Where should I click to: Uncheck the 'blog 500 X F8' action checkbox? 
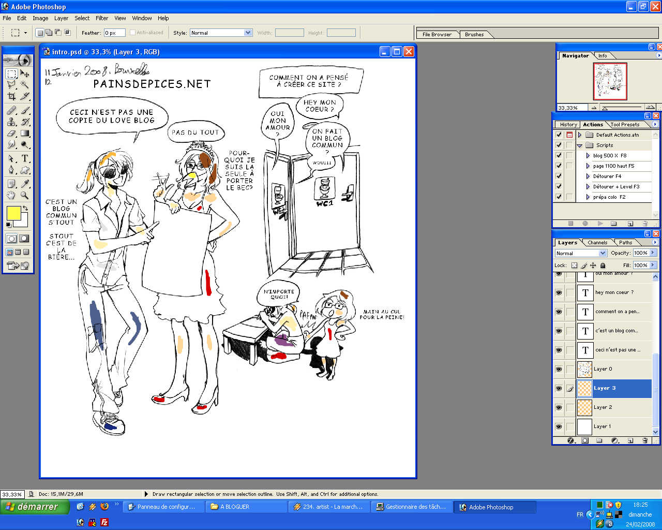(559, 155)
